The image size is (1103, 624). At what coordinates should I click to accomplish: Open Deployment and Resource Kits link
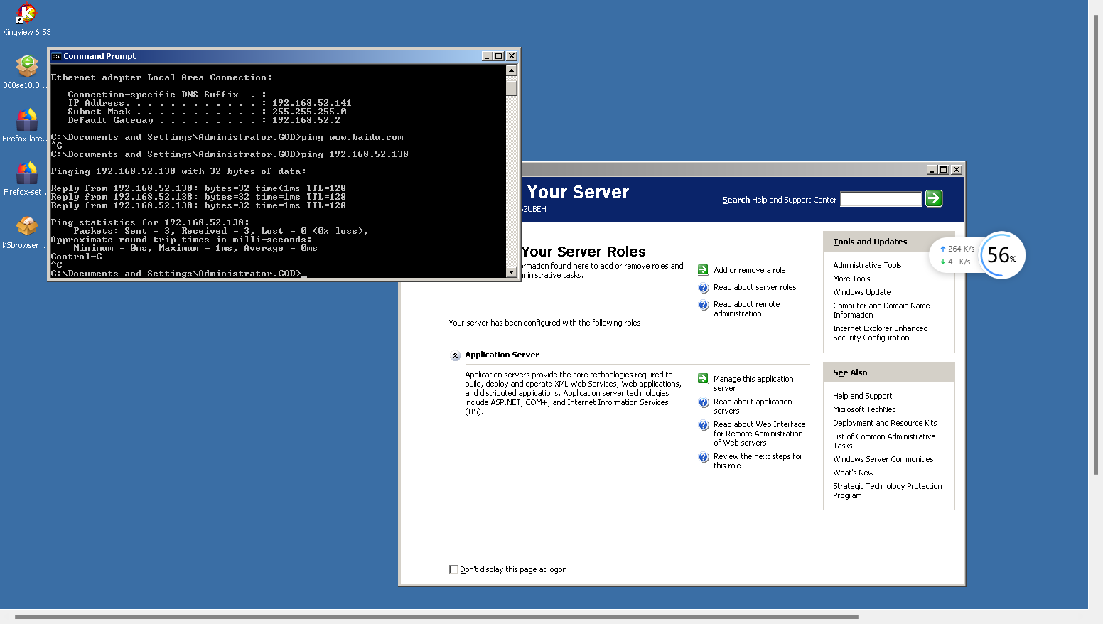pyautogui.click(x=885, y=423)
